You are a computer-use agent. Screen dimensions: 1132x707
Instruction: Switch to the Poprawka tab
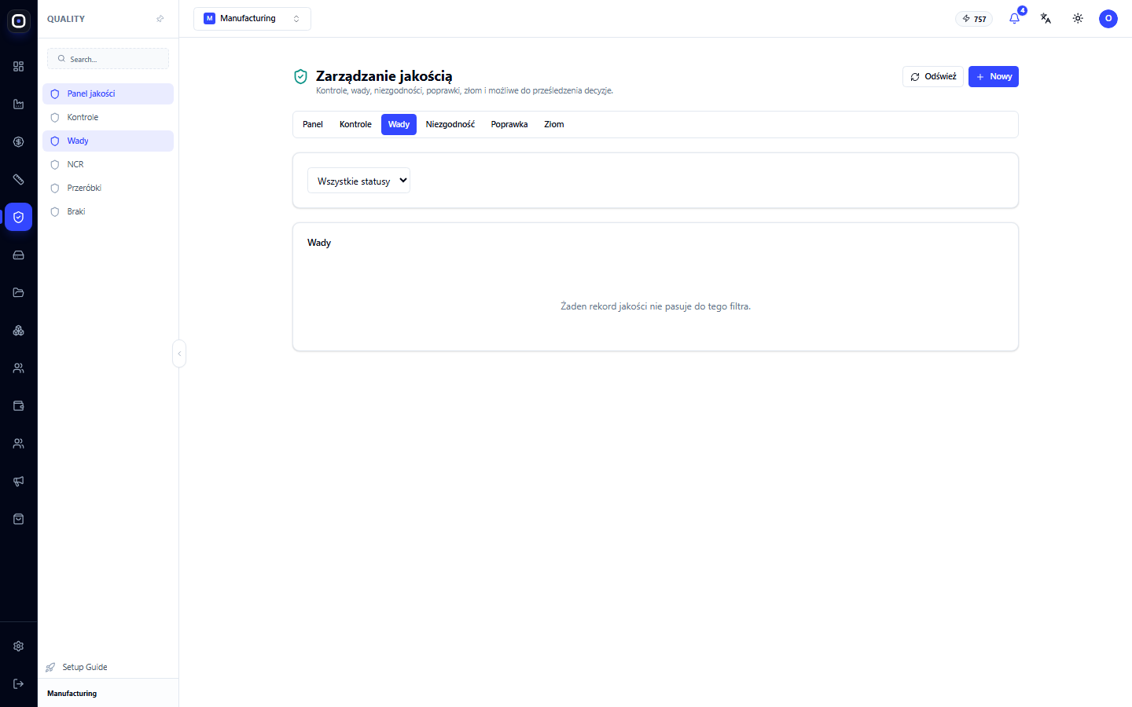coord(509,124)
